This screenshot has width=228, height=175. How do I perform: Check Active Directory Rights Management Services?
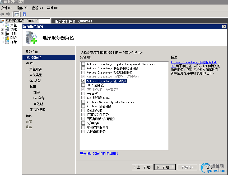[x=83, y=64]
